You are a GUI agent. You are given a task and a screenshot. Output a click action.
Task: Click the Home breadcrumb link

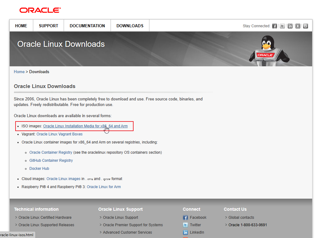pos(19,72)
